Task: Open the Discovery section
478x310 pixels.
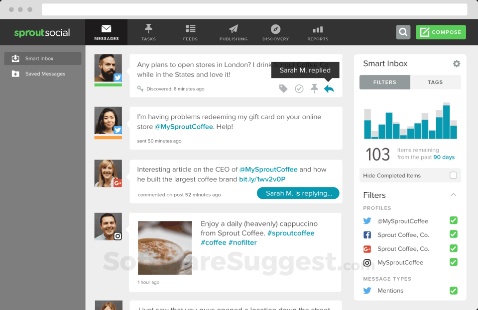Action: click(x=275, y=31)
